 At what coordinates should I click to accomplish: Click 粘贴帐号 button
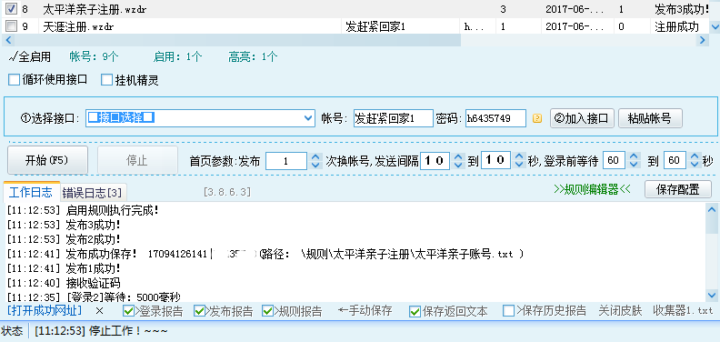[x=651, y=118]
